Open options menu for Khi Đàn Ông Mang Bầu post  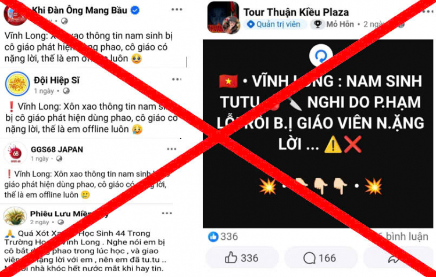click(x=177, y=10)
